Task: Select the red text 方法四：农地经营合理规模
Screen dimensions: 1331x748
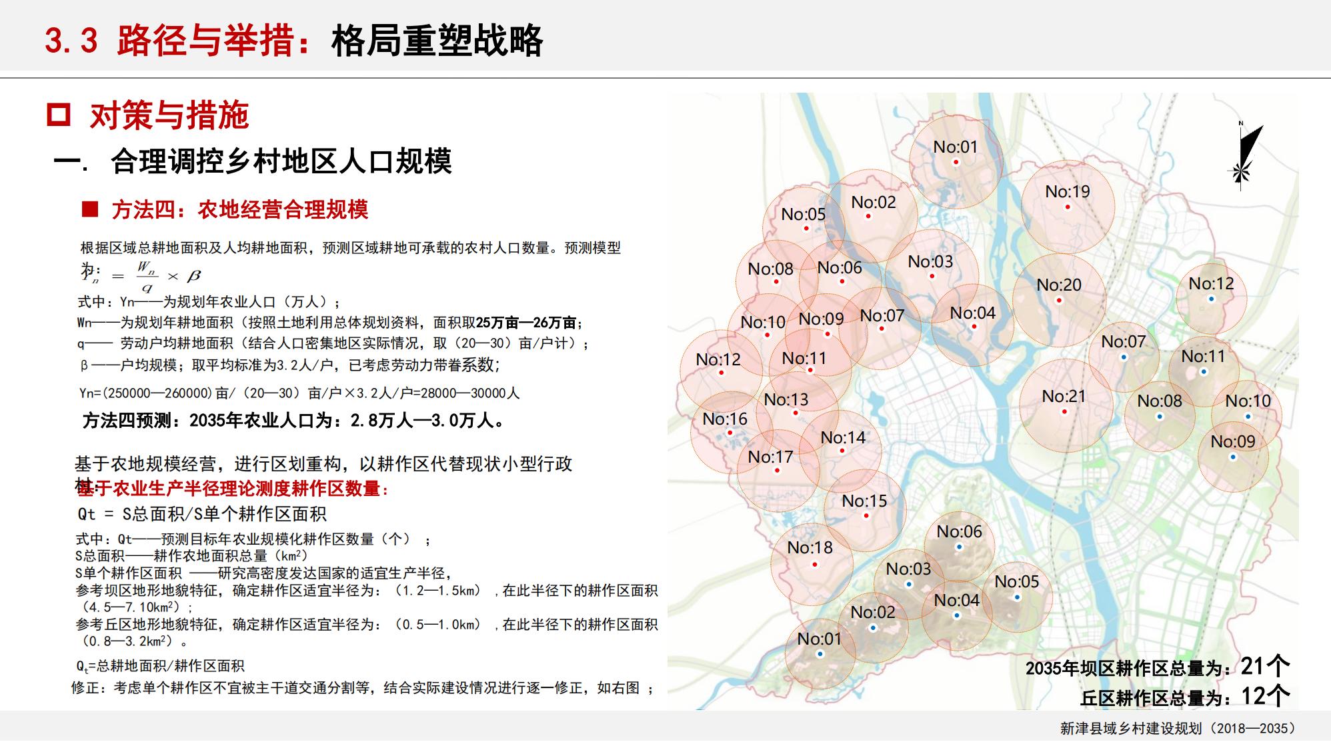Action: click(x=240, y=210)
